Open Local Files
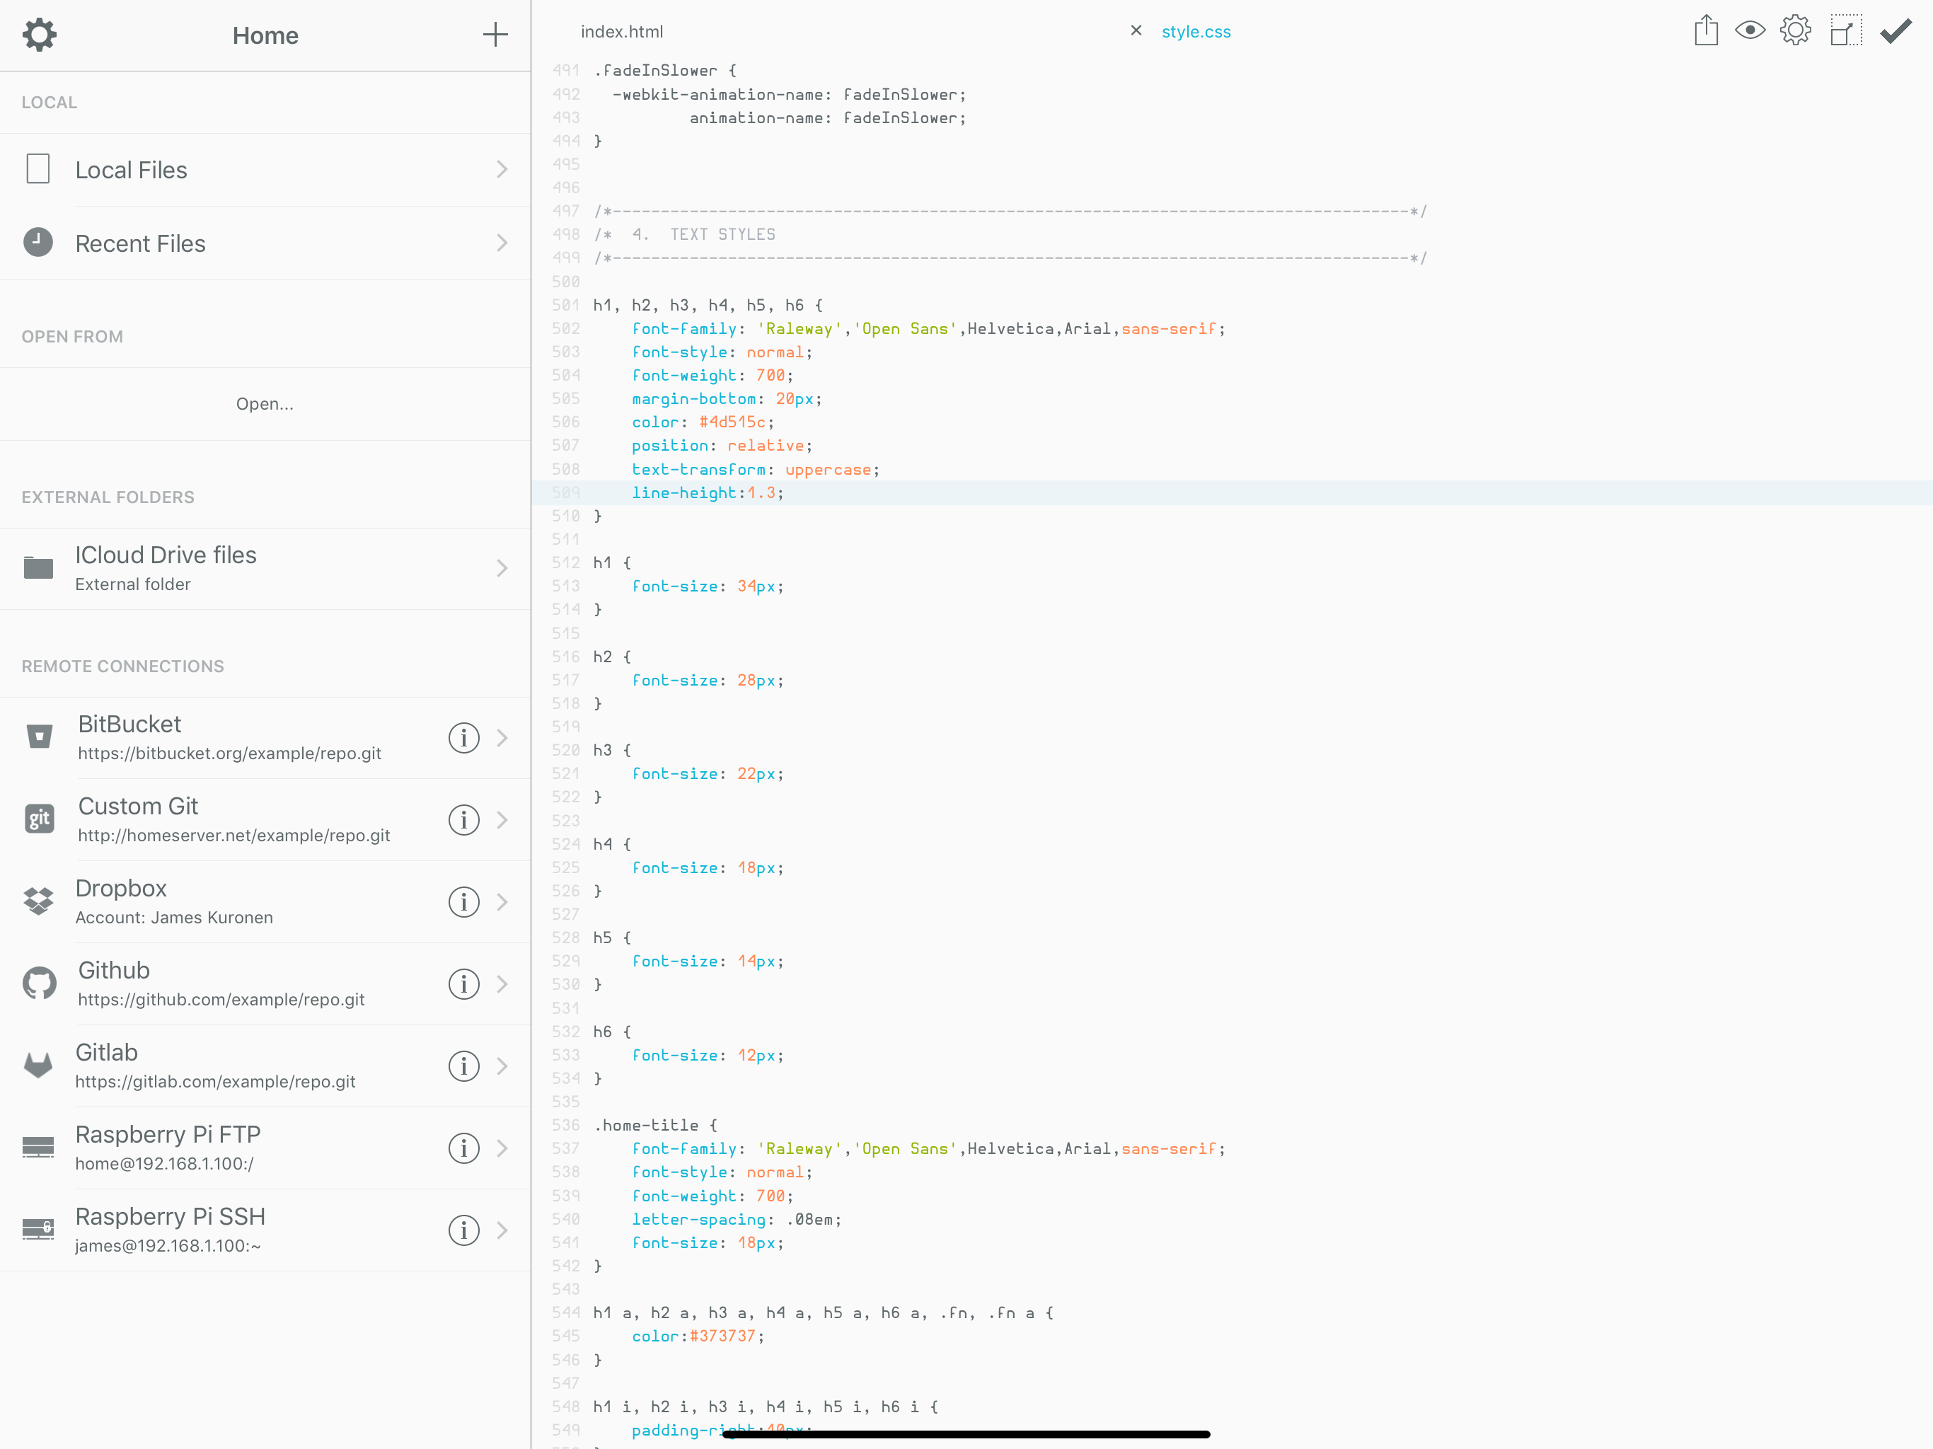 tap(265, 170)
